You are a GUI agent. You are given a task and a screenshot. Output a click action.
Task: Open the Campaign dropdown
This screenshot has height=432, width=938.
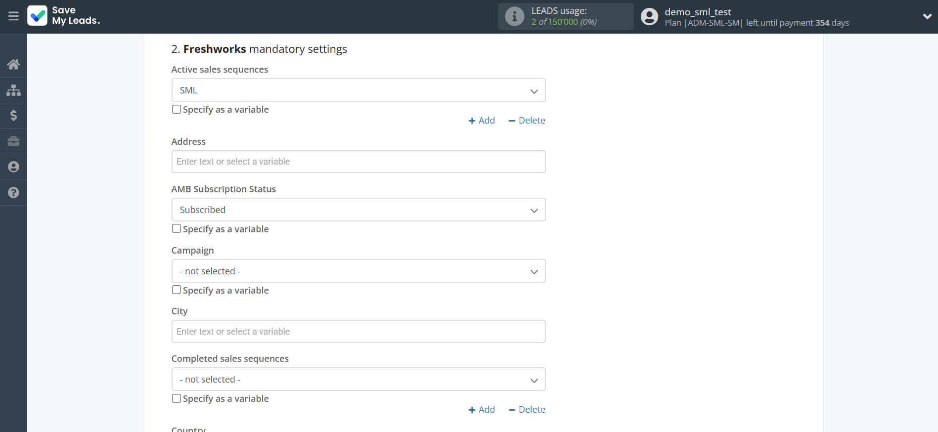pos(358,271)
